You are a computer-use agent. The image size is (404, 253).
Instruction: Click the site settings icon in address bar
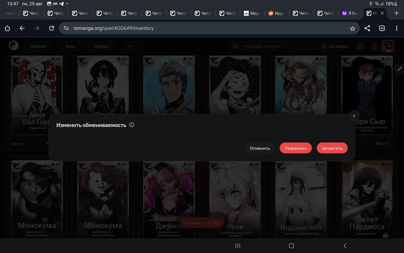(x=66, y=28)
